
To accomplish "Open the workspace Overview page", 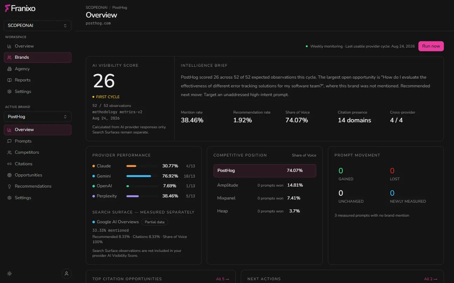I will (x=37, y=46).
